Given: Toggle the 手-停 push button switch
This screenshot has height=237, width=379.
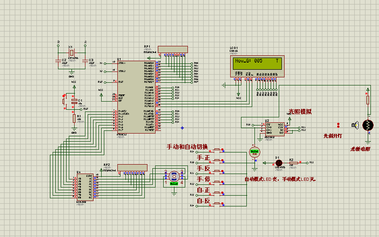Looking at the screenshot, I should pos(217,183).
